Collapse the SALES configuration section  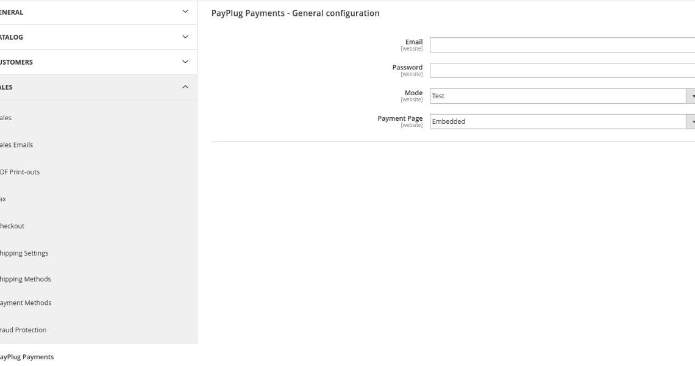91,87
